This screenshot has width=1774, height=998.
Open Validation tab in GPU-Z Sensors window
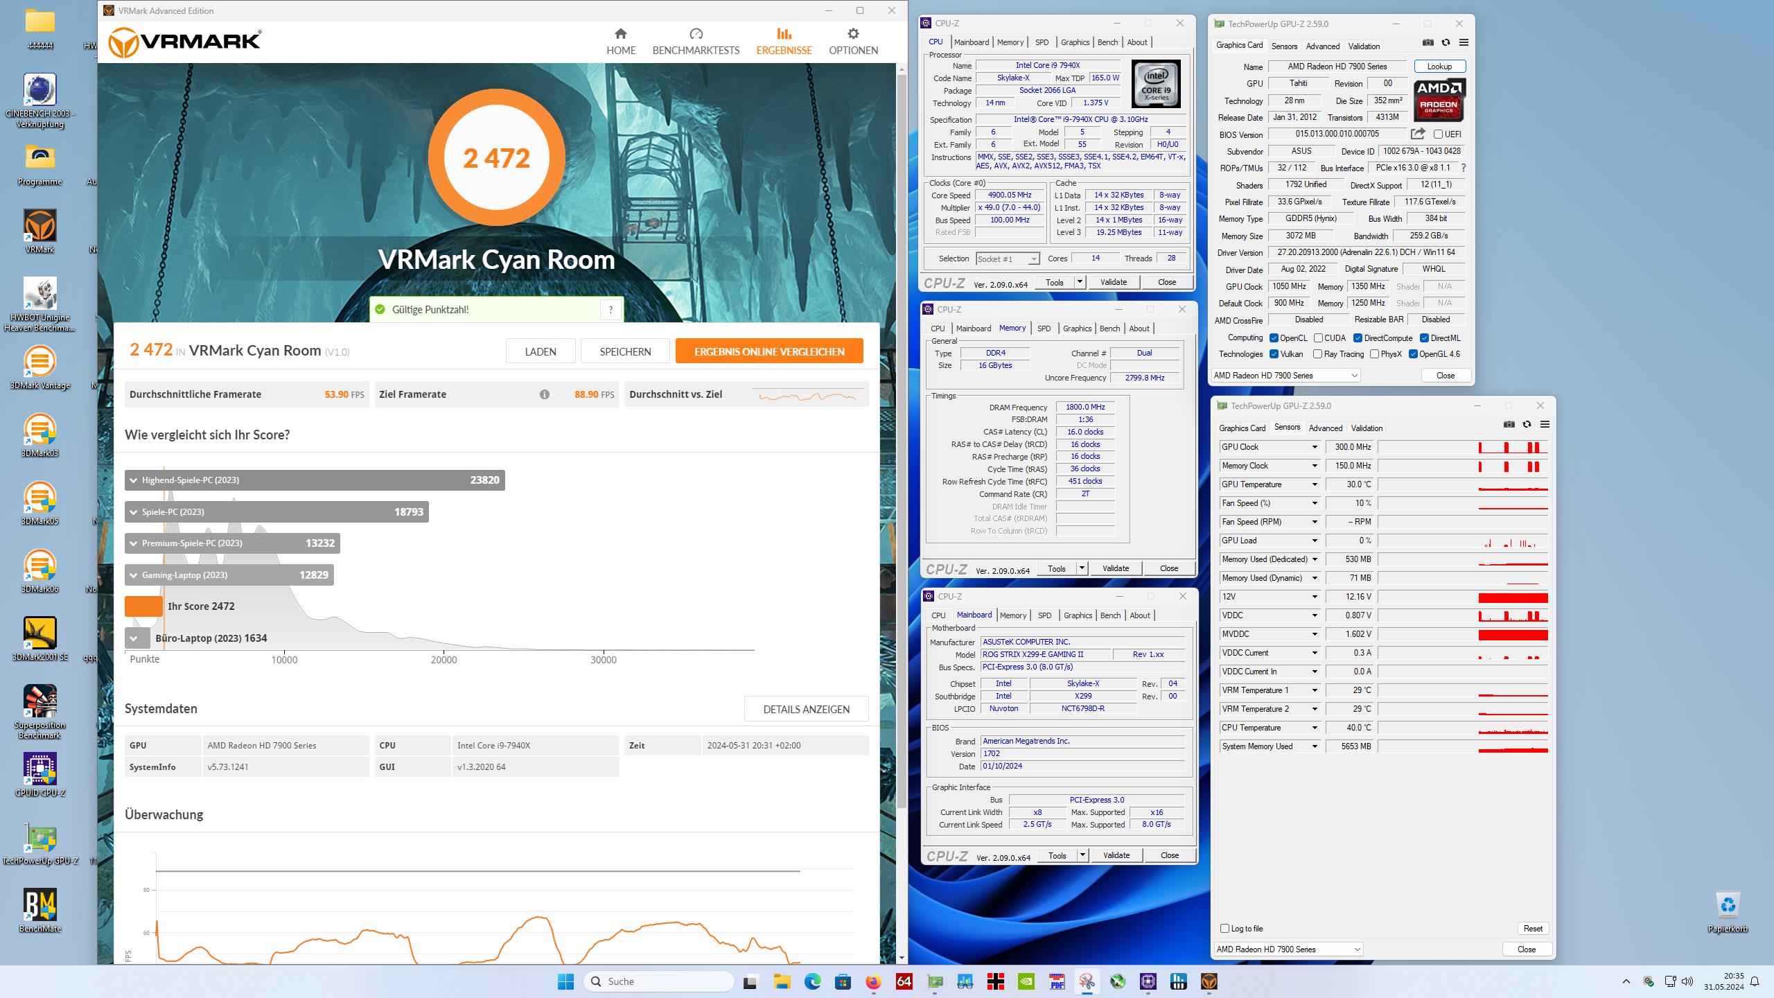coord(1367,428)
